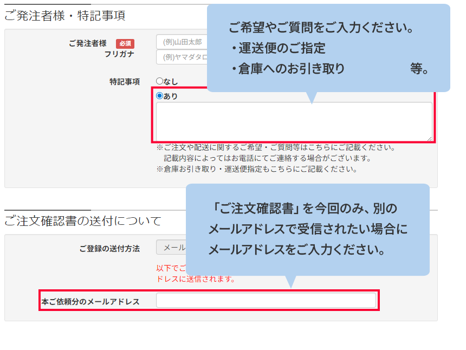The width and height of the screenshot is (466, 350).
Task: Select the なし radio button
Action: (x=160, y=81)
